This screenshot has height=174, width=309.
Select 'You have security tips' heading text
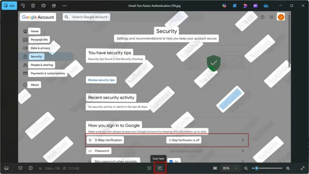coord(110,53)
